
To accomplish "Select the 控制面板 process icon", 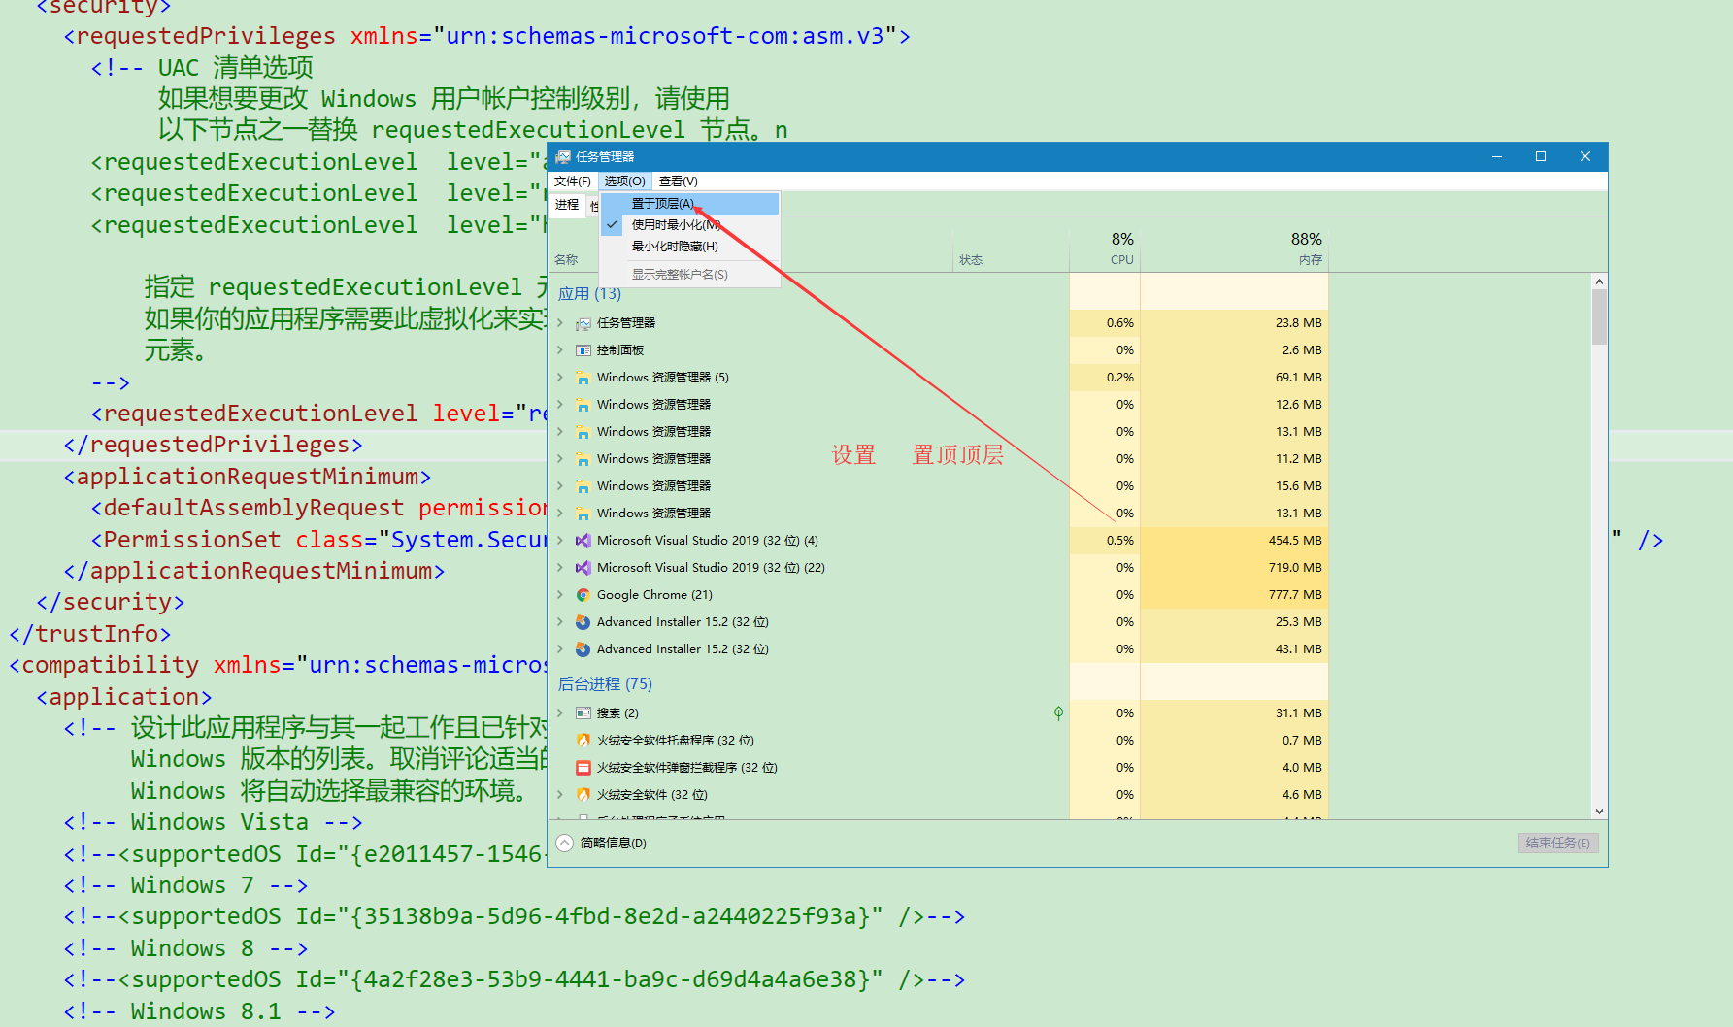I will click(583, 349).
